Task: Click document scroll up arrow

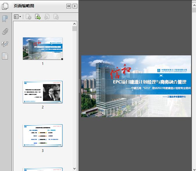Action: [x=194, y=6]
